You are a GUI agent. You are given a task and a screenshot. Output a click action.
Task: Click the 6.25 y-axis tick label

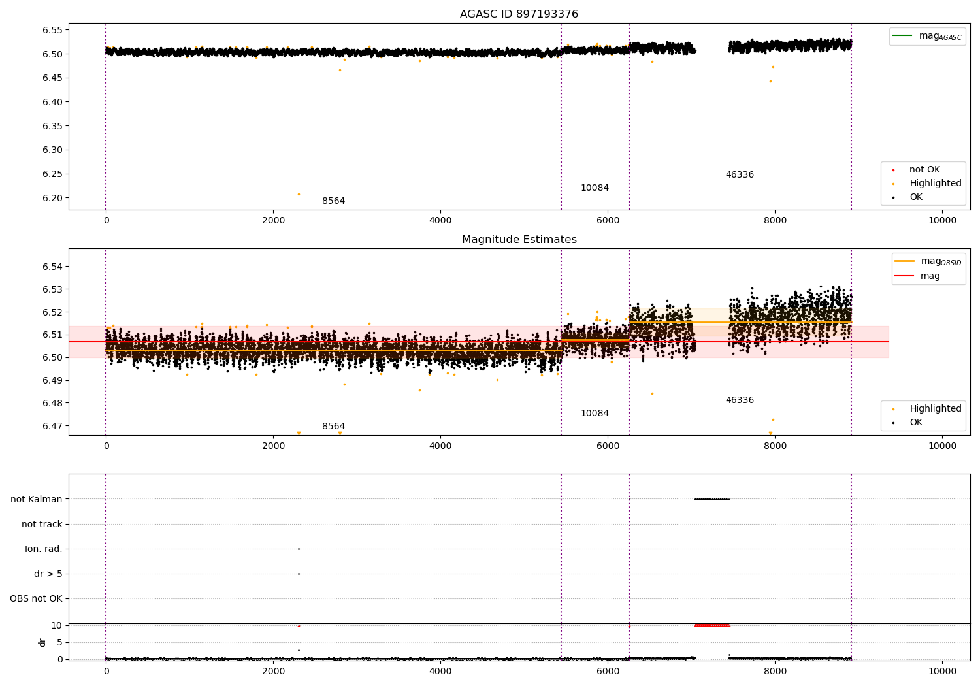(x=52, y=174)
